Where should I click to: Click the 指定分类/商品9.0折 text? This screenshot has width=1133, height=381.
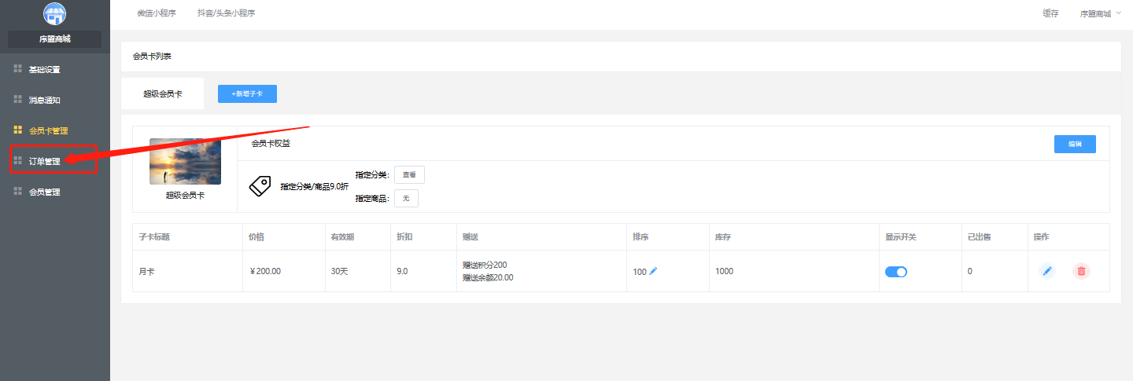314,187
